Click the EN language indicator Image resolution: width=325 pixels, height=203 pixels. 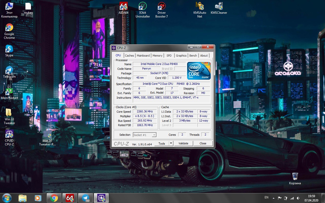[266, 197]
